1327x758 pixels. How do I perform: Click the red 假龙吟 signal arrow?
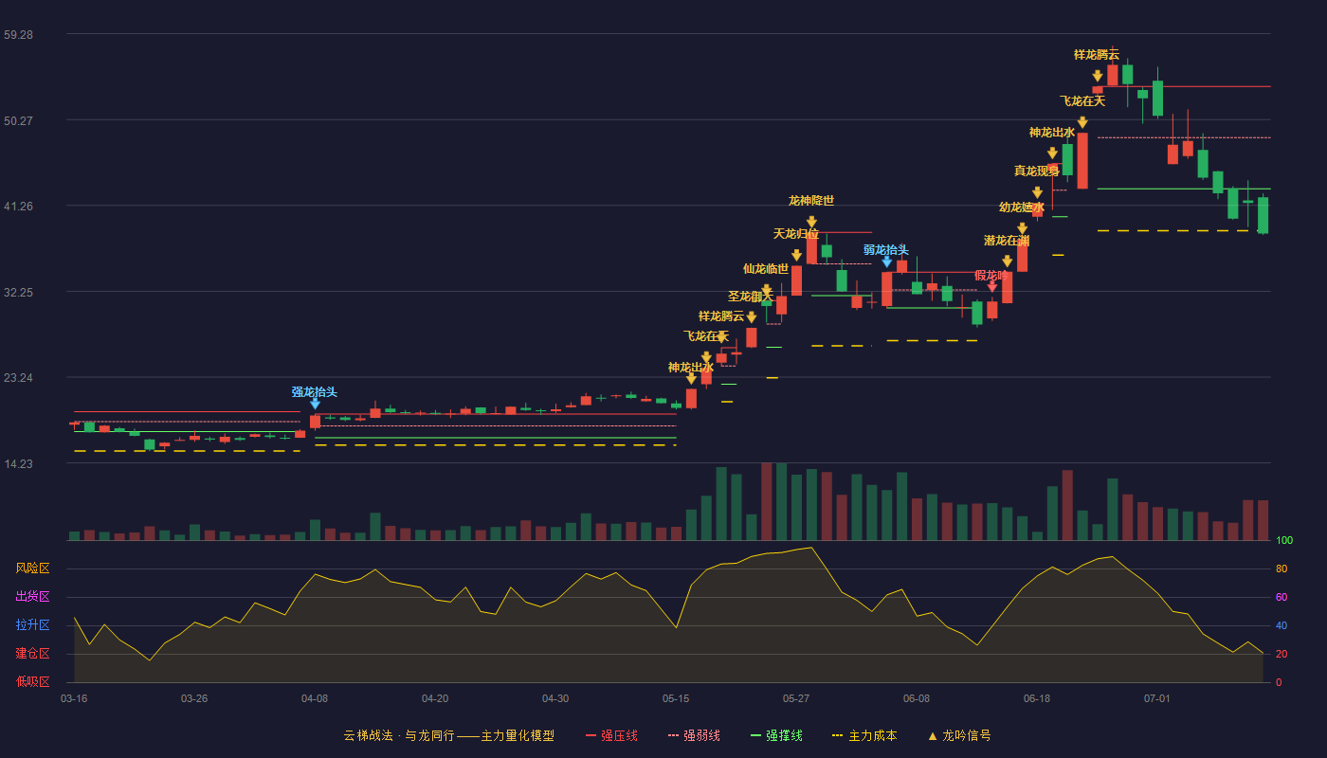(x=991, y=286)
